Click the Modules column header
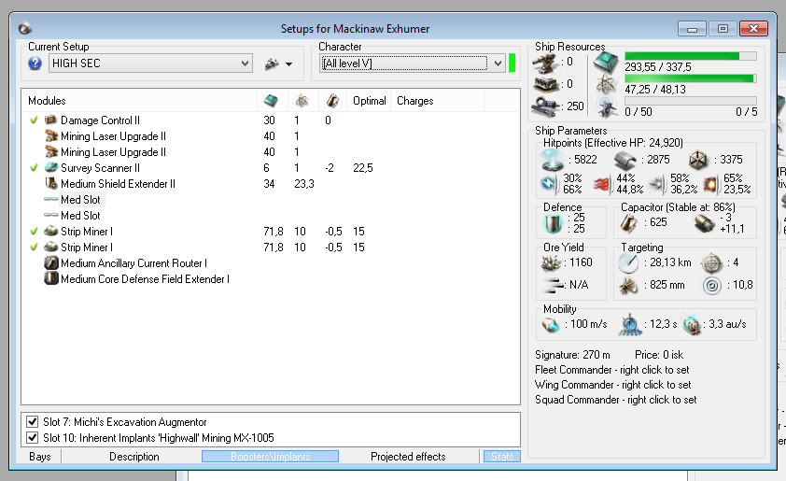786x481 pixels. (x=47, y=101)
